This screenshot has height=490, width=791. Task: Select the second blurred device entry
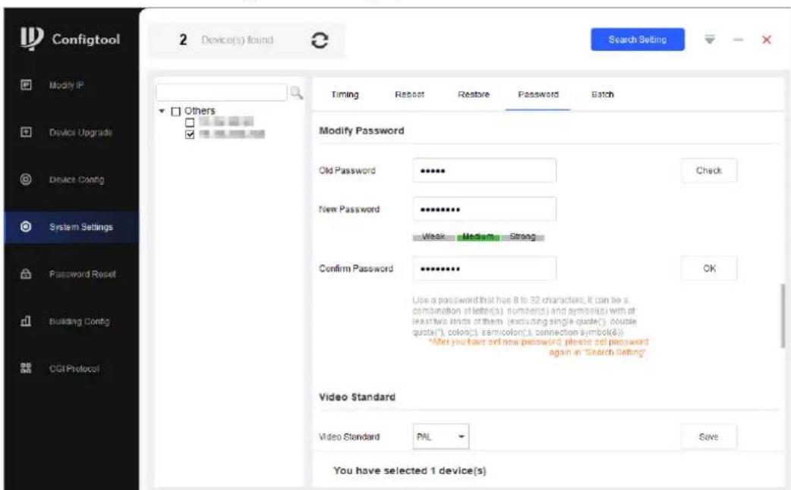tap(232, 133)
